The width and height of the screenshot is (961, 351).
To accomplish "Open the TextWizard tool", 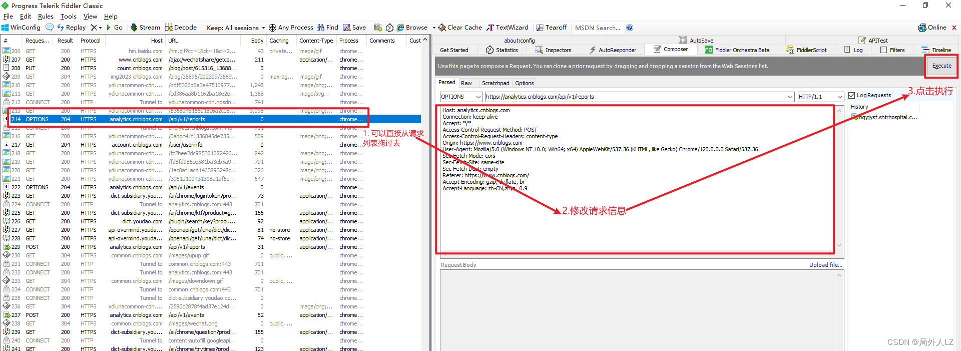I will [508, 28].
